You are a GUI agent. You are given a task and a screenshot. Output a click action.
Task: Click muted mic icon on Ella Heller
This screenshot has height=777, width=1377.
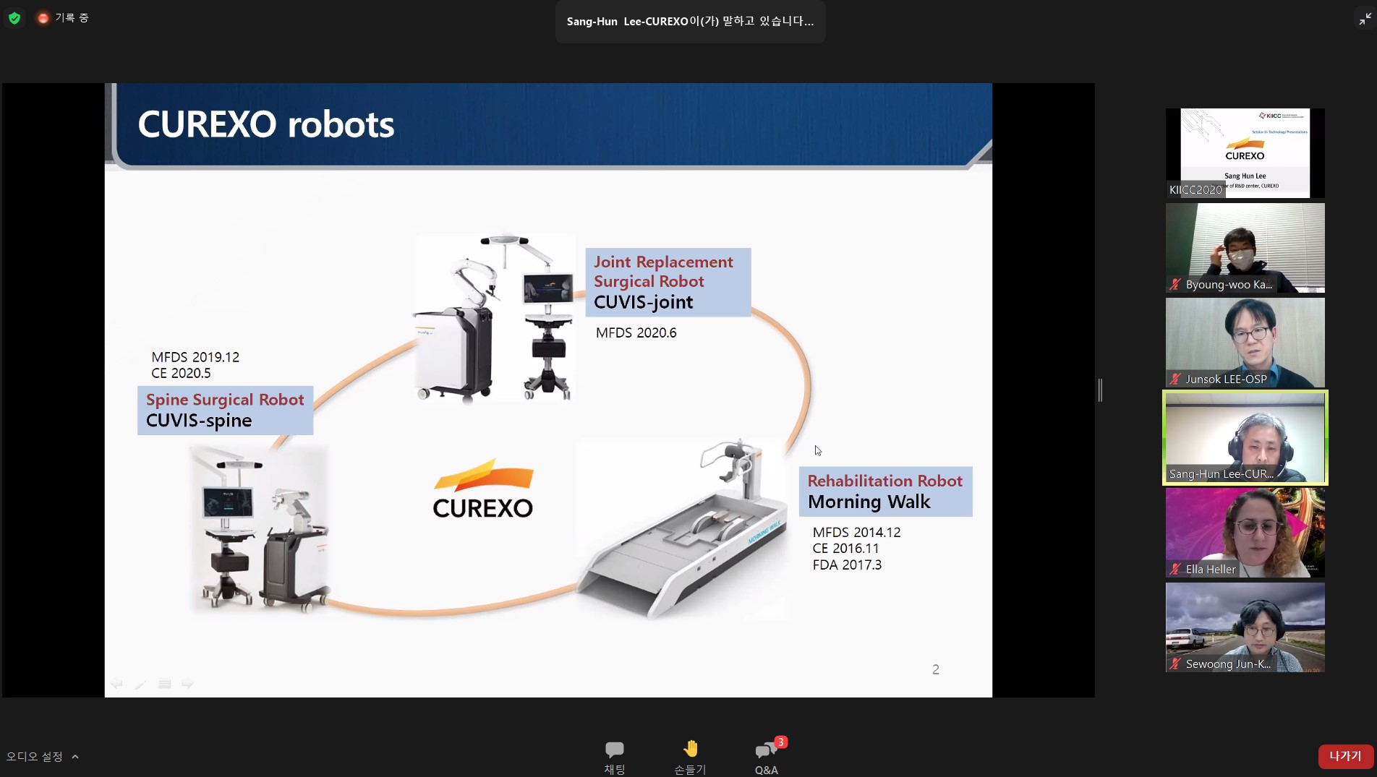coord(1175,570)
